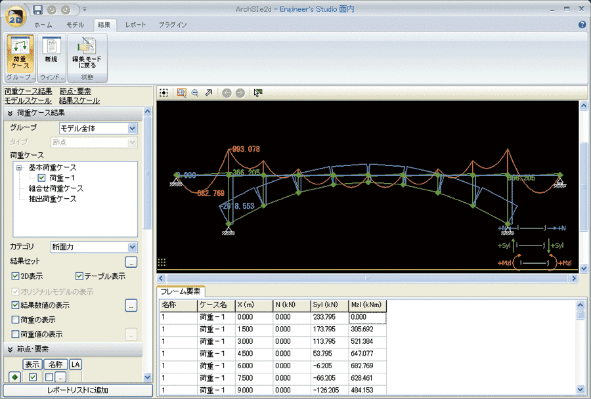Image resolution: width=591 pixels, height=399 pixels.
Task: Collapse the 節点・要素 panel header
Action: pyautogui.click(x=73, y=349)
